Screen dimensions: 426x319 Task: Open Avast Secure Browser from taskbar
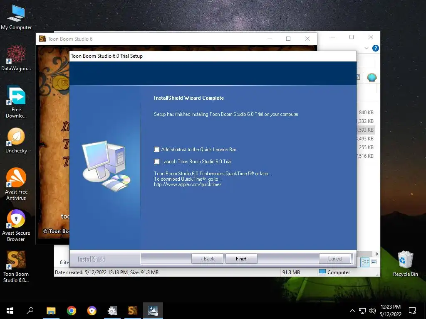click(x=92, y=311)
